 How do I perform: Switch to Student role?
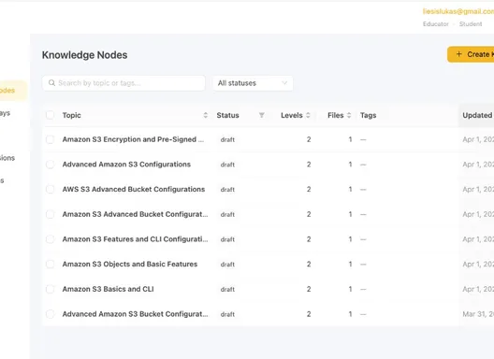click(x=471, y=24)
